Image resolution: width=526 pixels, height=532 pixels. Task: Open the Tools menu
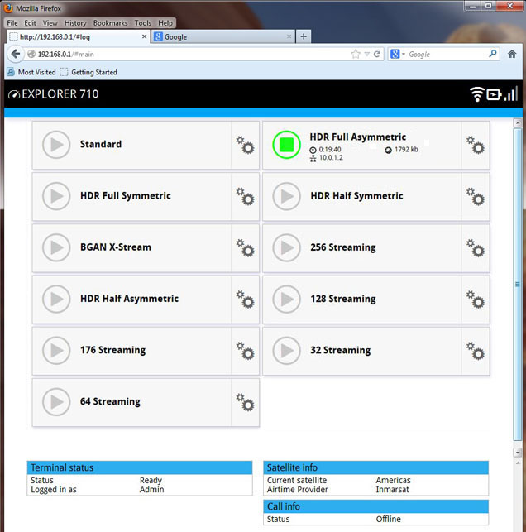143,23
